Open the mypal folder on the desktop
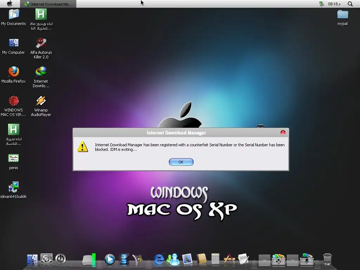Image resolution: width=360 pixels, height=270 pixels. click(342, 18)
